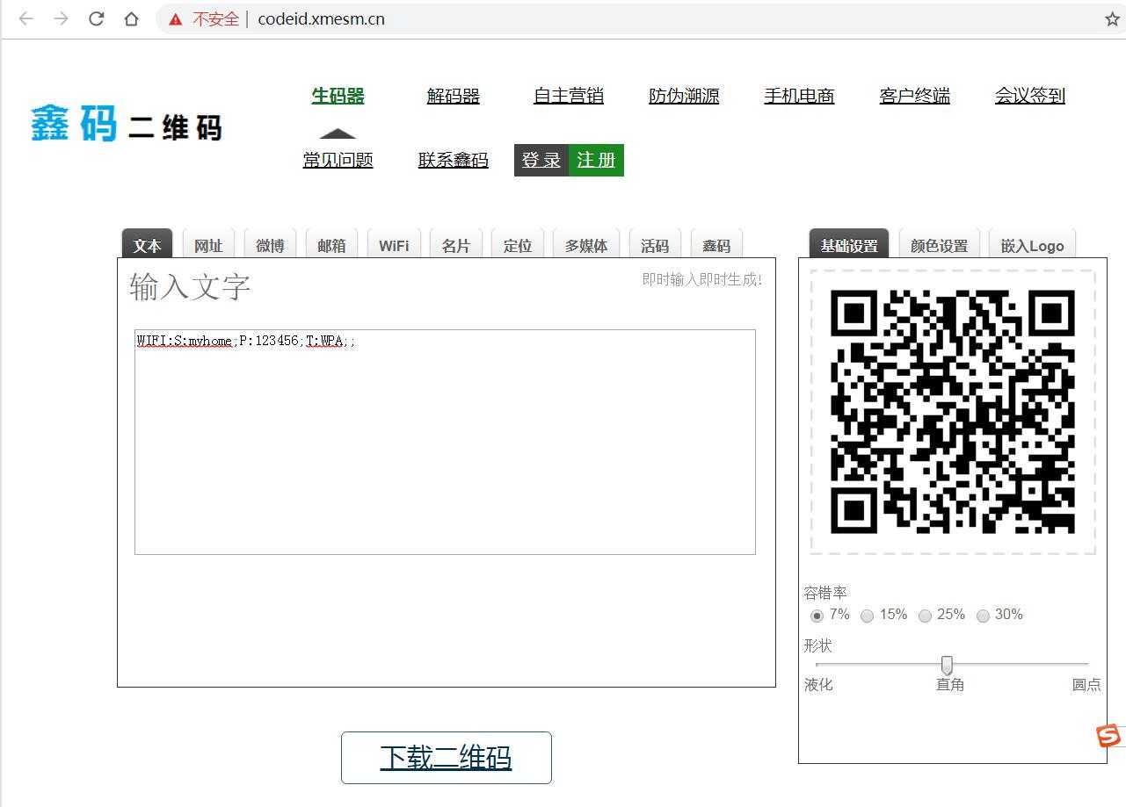Click the 输入文字 heading
The image size is (1126, 807).
click(x=190, y=287)
